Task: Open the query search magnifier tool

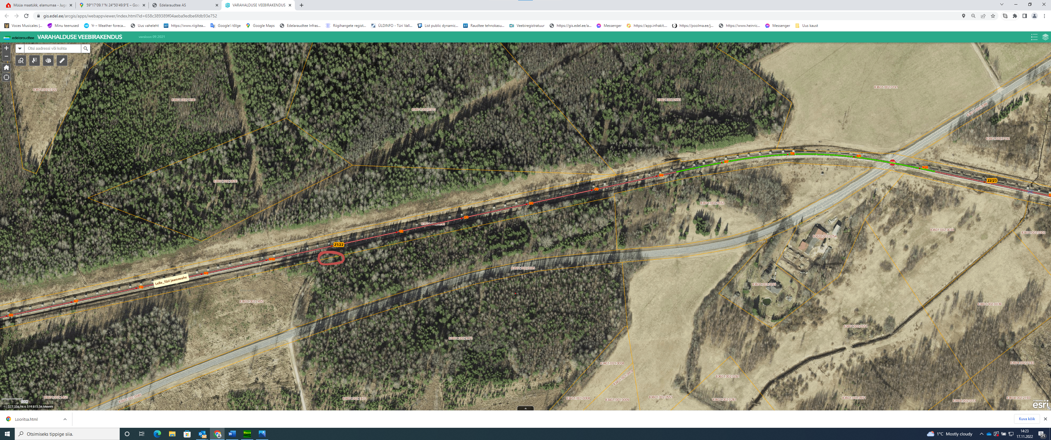Action: (21, 61)
